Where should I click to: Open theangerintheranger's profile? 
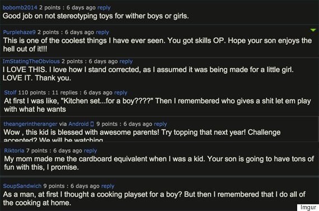30,124
